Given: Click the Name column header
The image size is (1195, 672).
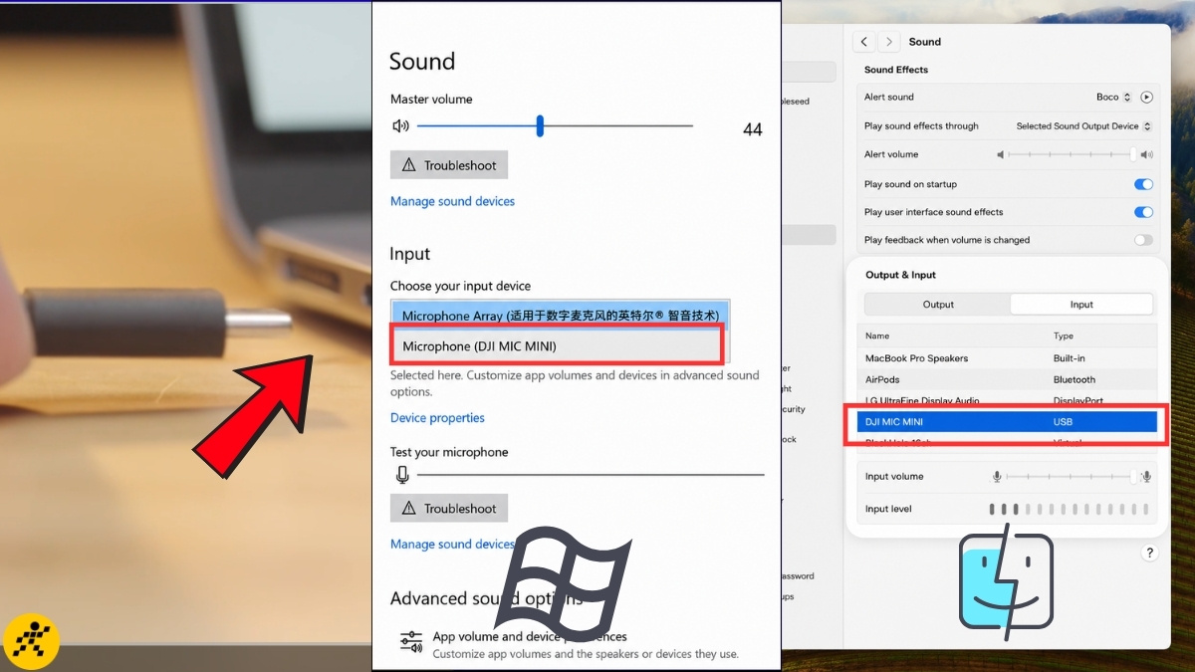Looking at the screenshot, I should [x=877, y=336].
